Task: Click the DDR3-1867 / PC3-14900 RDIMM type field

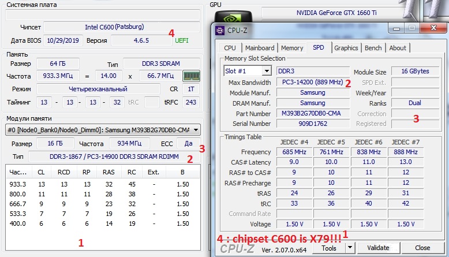Action: [x=114, y=157]
